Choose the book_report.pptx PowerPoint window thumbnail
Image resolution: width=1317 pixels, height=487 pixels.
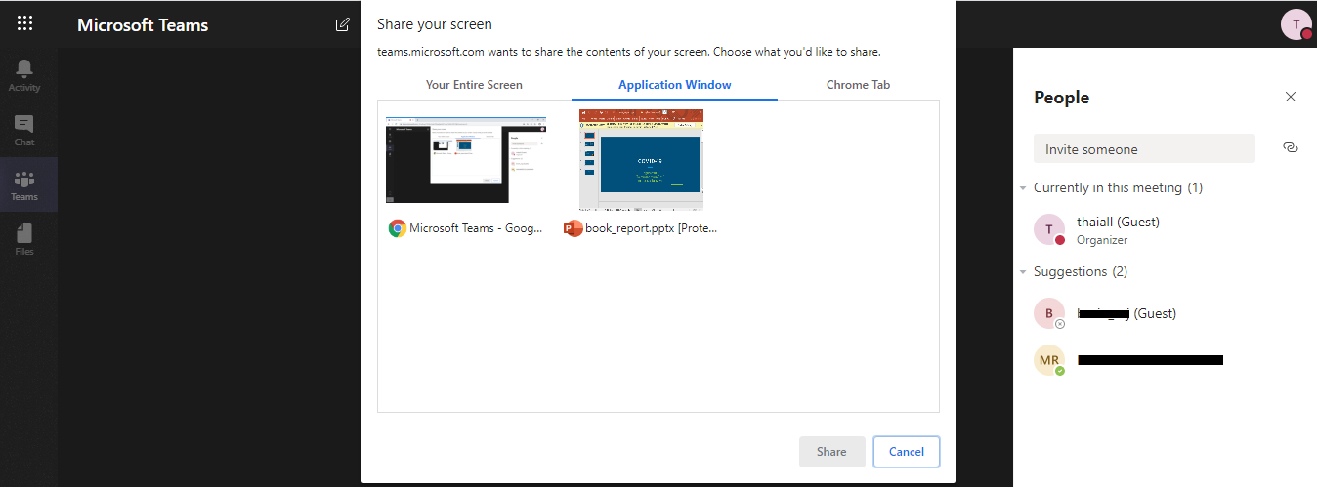[641, 160]
